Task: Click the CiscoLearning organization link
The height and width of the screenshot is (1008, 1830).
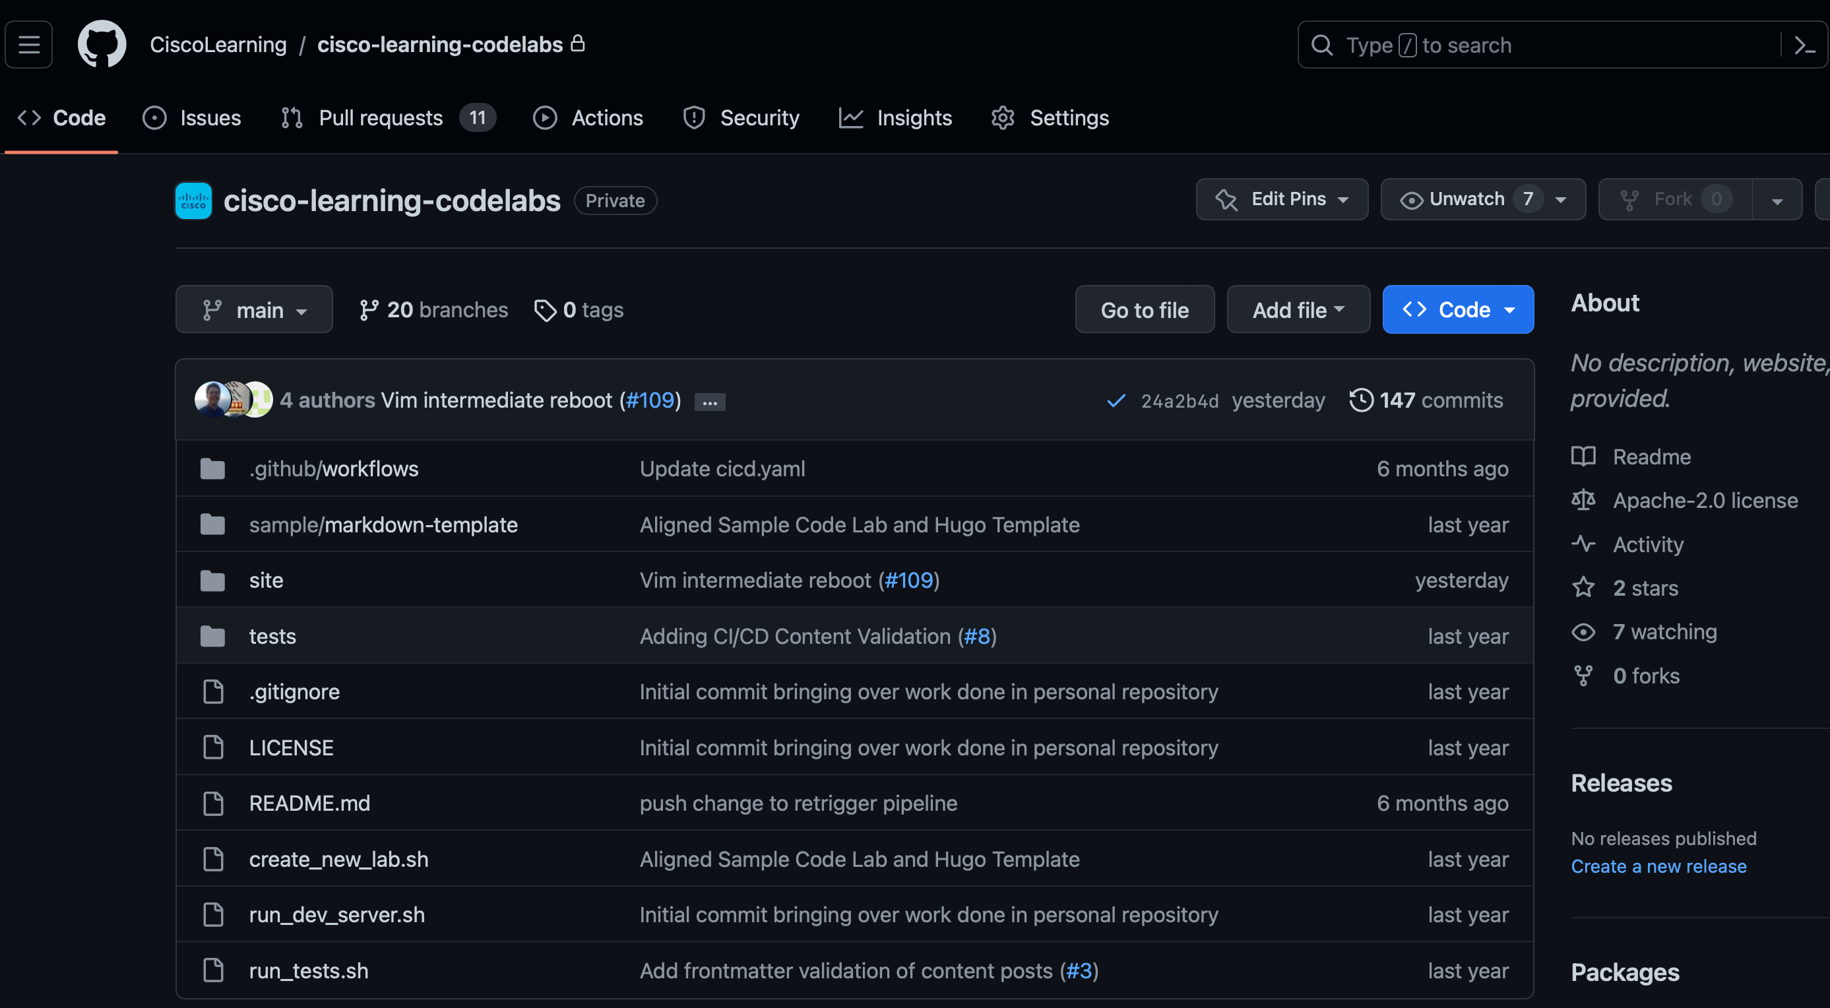Action: tap(218, 45)
